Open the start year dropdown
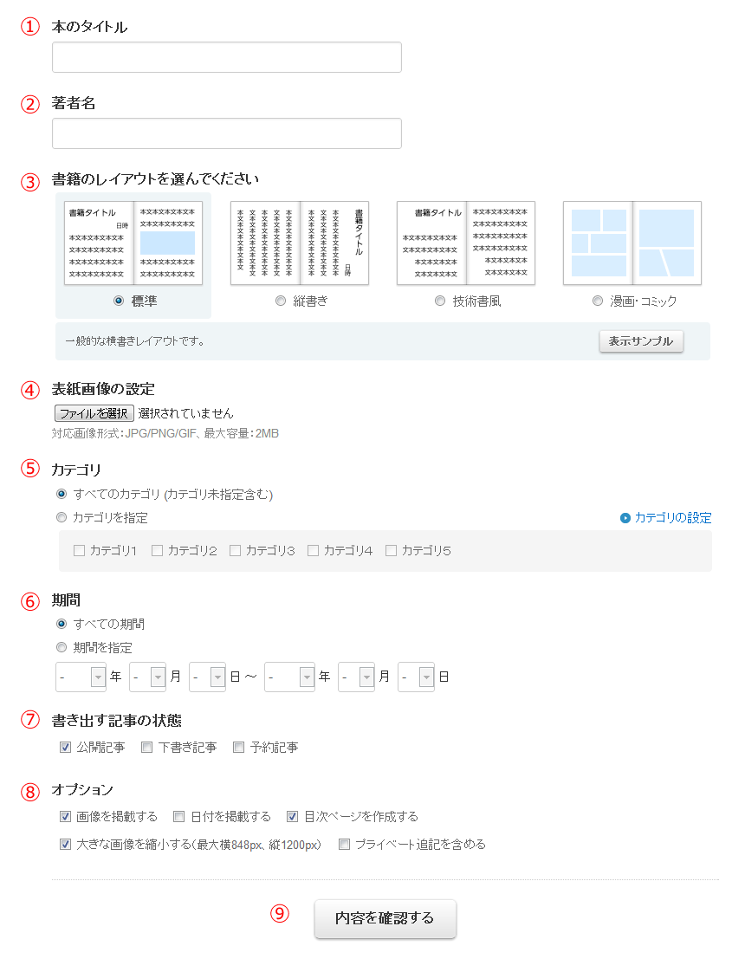The width and height of the screenshot is (745, 959). click(x=81, y=677)
